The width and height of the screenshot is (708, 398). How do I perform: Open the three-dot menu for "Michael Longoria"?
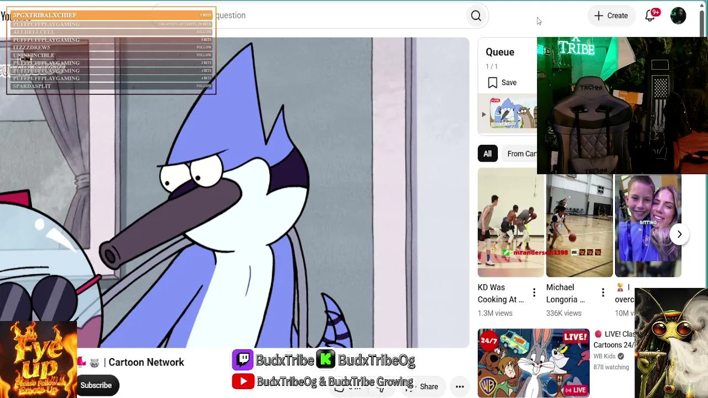pyautogui.click(x=602, y=292)
